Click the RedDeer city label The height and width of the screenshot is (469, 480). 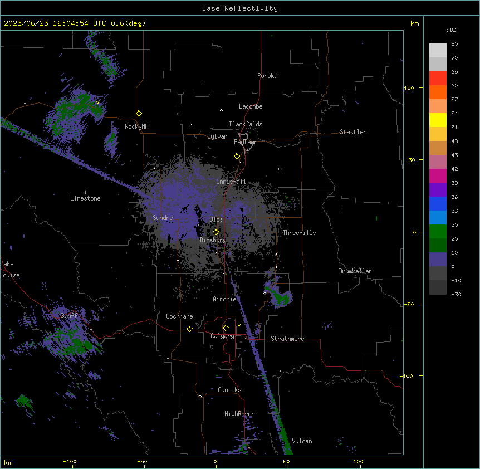pos(245,142)
